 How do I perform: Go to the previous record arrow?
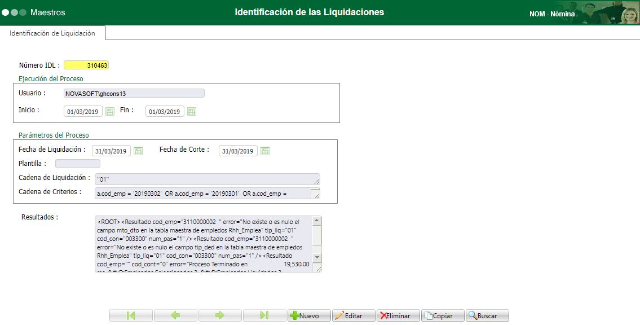point(175,315)
